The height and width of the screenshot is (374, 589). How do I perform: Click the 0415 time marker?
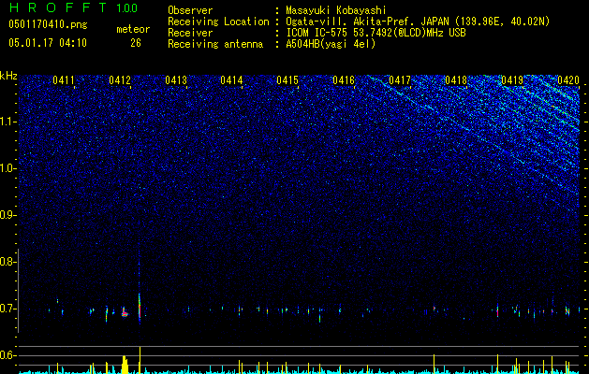pyautogui.click(x=287, y=80)
